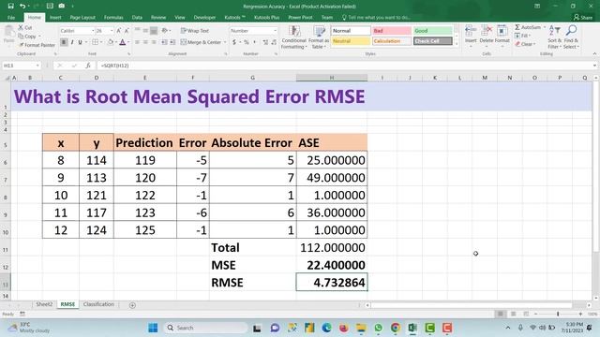Image resolution: width=600 pixels, height=337 pixels.
Task: Switch to the Page Layout tab
Action: [82, 18]
